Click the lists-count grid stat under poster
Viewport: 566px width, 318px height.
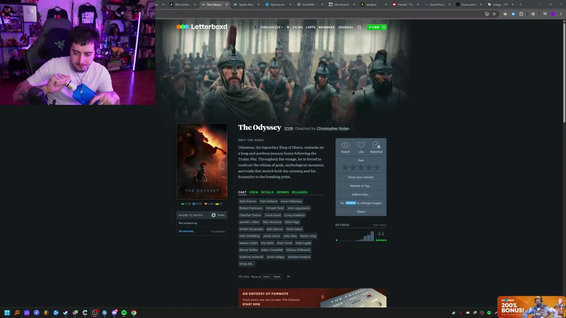click(x=197, y=204)
